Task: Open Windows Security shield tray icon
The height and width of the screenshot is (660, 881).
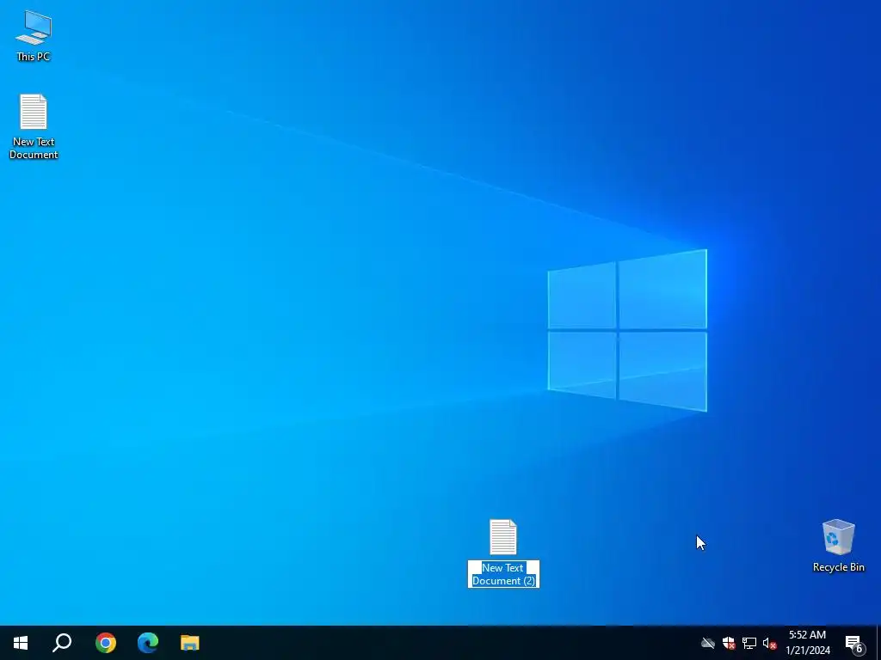Action: click(x=729, y=643)
